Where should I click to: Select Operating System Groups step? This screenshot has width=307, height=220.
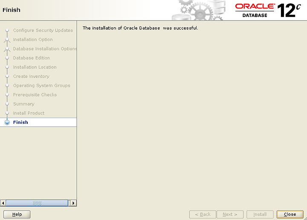click(x=41, y=86)
